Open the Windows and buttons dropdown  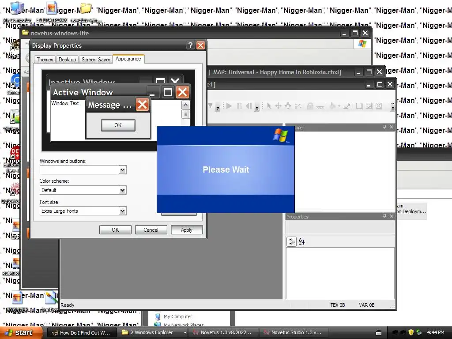point(123,170)
